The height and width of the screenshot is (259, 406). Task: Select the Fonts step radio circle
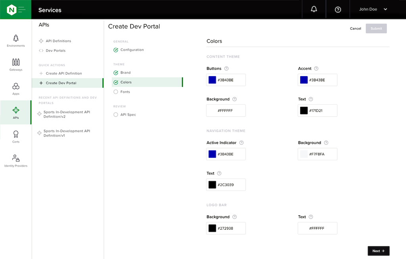coord(116,92)
